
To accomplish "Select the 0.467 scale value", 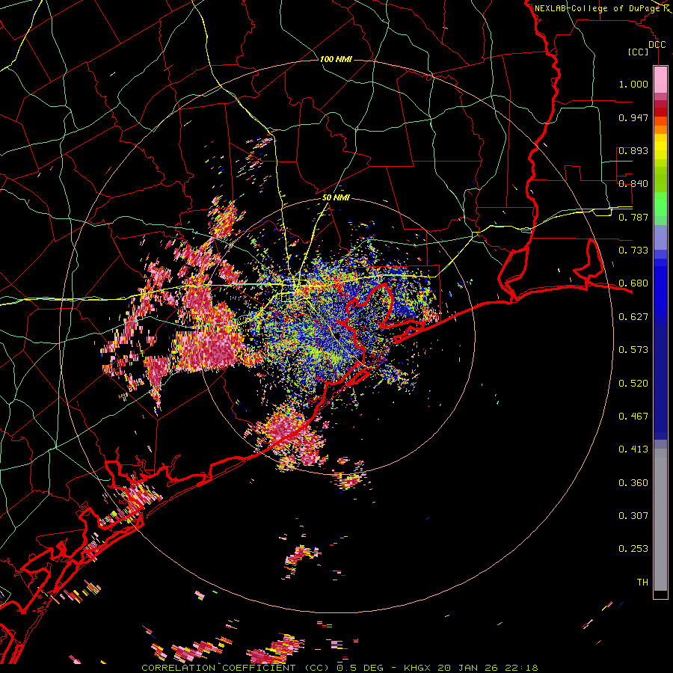I will [x=633, y=417].
